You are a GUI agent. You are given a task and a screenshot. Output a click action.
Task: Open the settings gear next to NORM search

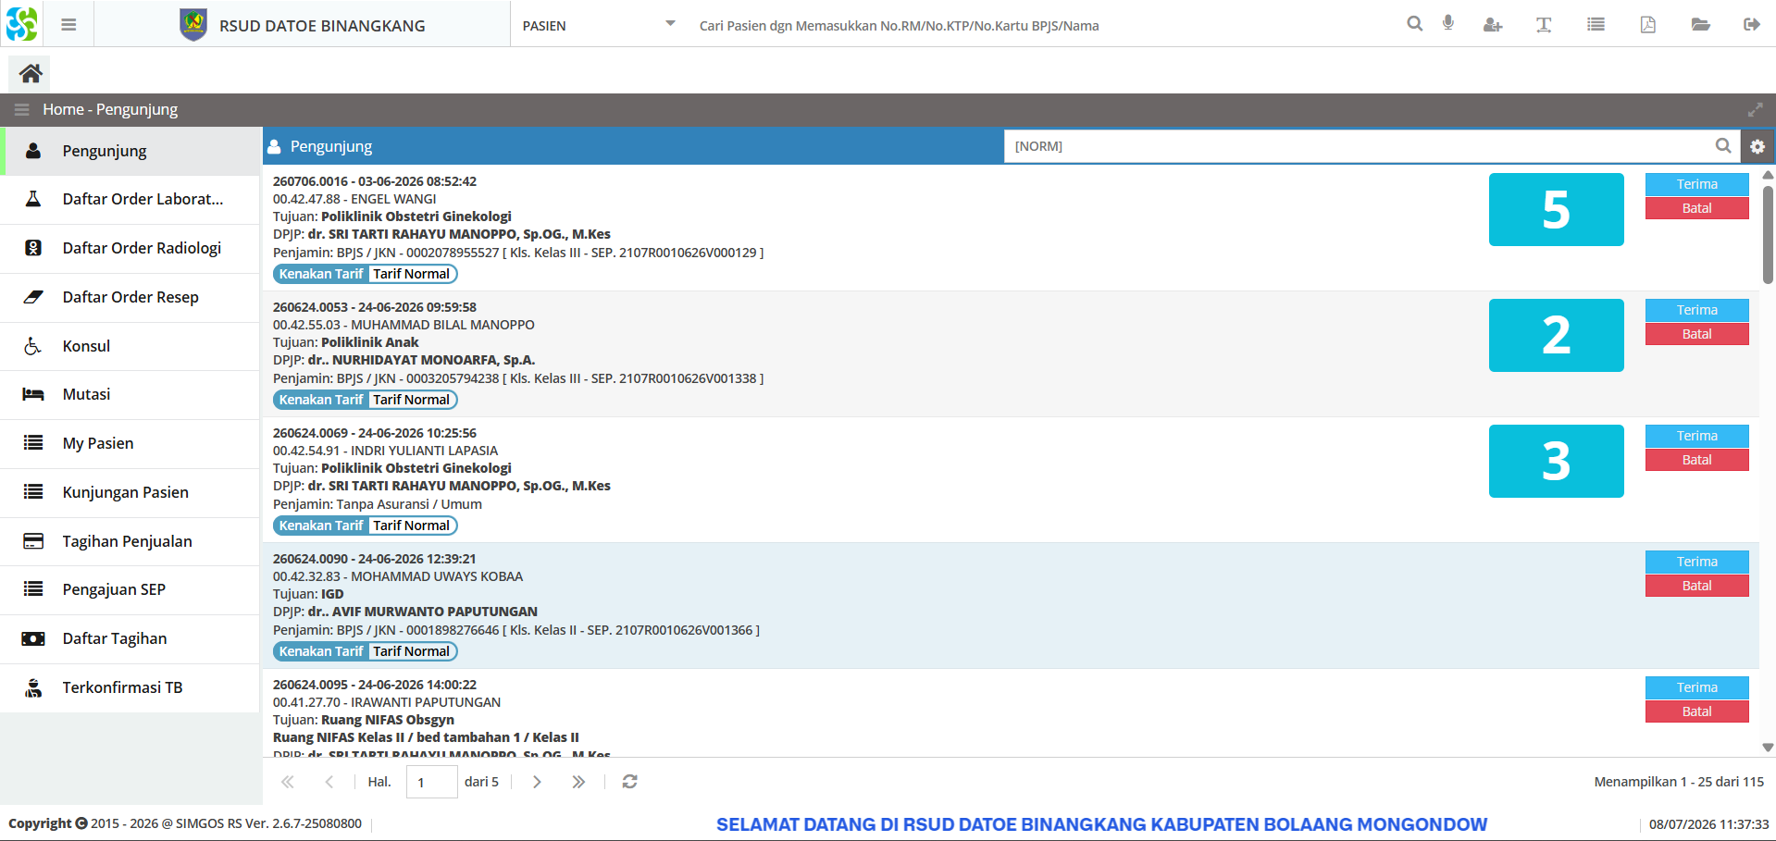point(1757,146)
